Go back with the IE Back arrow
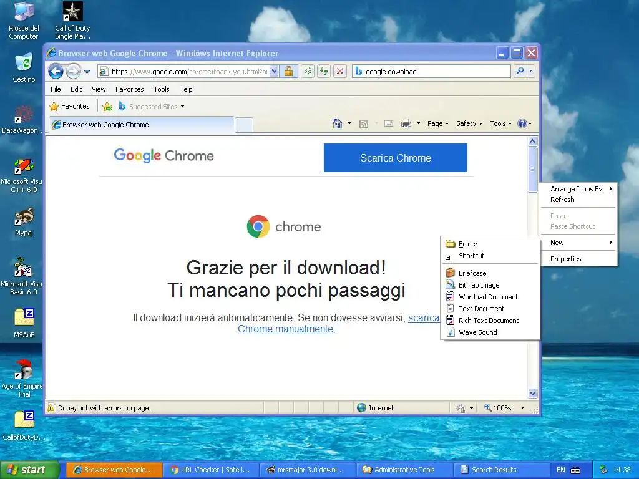Screen dimensions: 639x479 click(x=56, y=72)
